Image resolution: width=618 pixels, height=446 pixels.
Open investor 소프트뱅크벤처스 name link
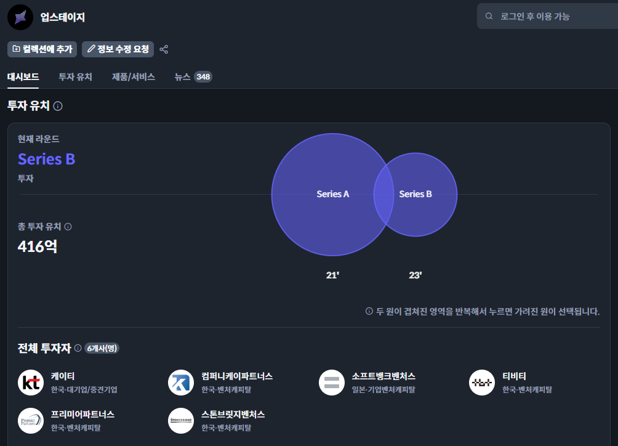[x=383, y=376]
